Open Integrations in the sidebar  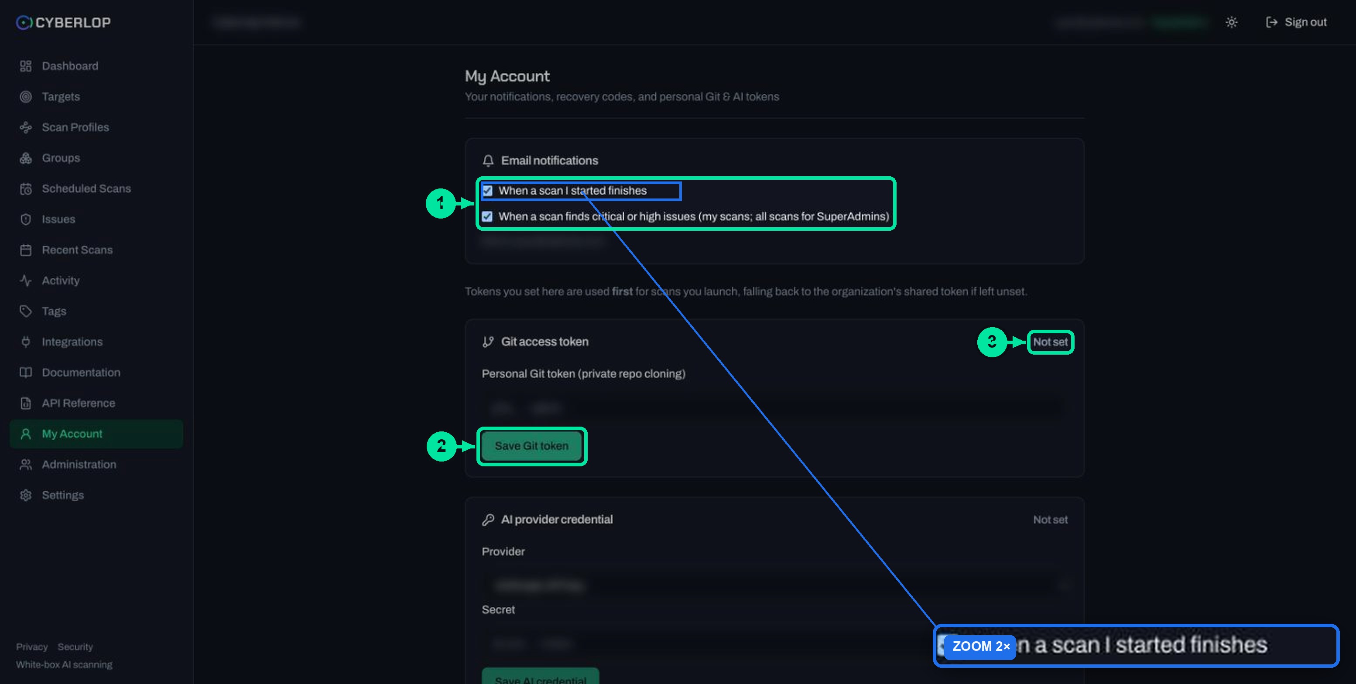click(96, 342)
